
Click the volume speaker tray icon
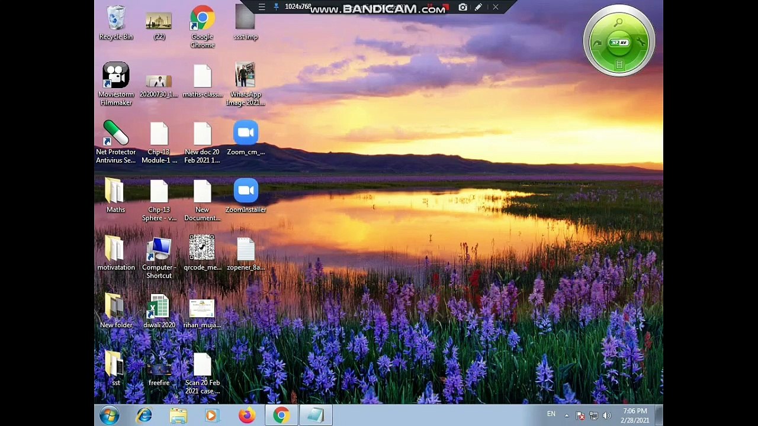coord(606,415)
